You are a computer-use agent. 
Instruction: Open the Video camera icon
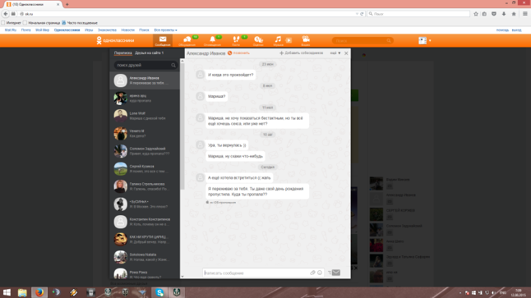click(x=306, y=41)
